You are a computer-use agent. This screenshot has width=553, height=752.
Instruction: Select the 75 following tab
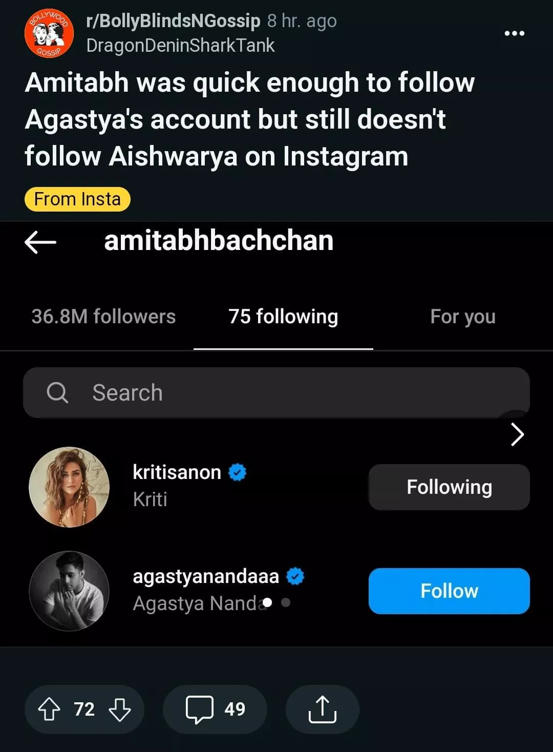coord(283,317)
